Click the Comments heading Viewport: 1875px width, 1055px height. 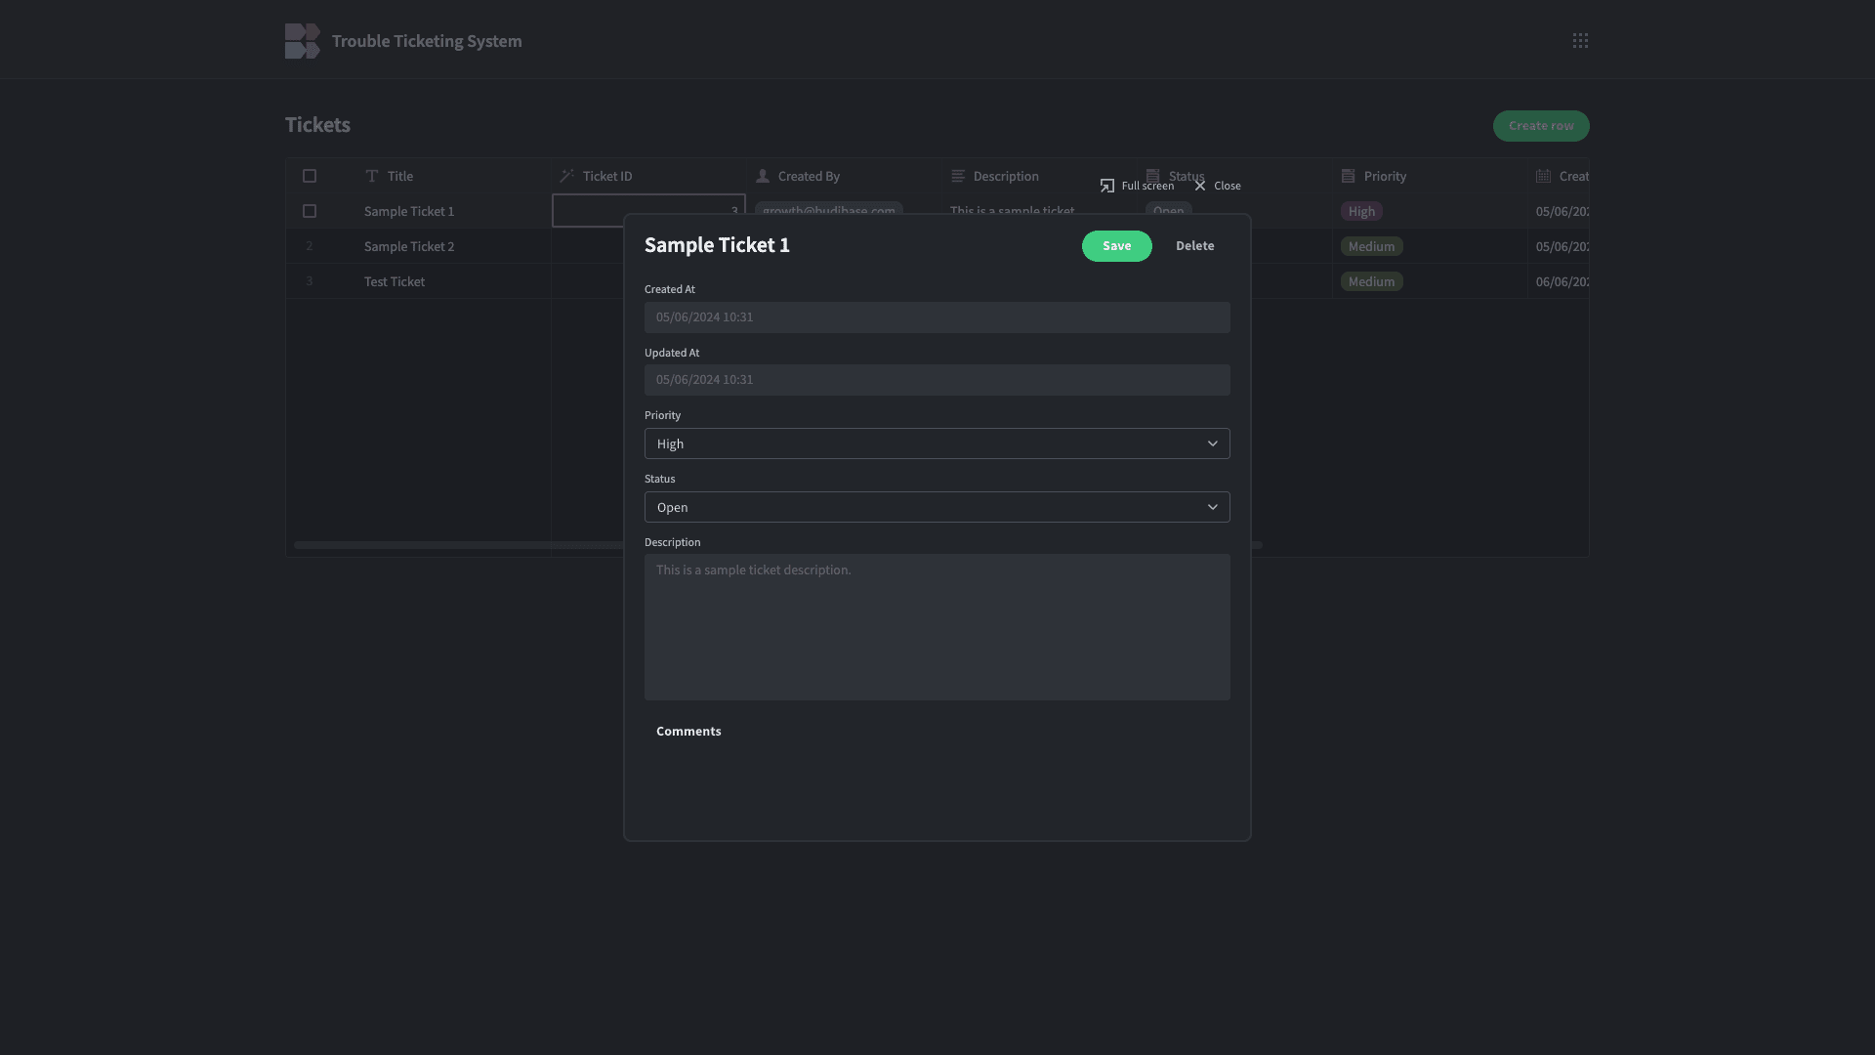(x=688, y=732)
